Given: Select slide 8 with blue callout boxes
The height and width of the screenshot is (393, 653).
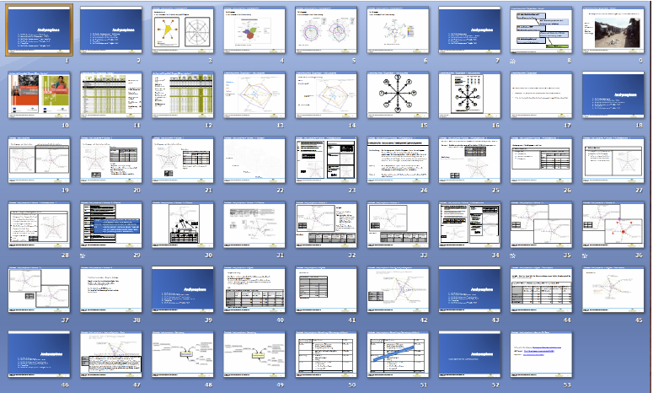Looking at the screenshot, I should pyautogui.click(x=541, y=30).
